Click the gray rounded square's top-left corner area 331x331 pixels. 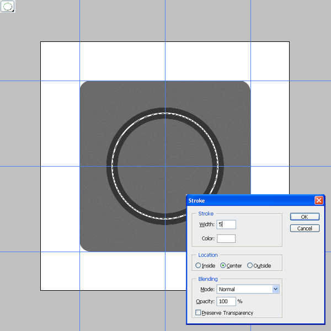click(88, 89)
